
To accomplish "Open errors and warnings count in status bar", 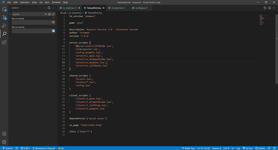I will [x=25, y=148].
